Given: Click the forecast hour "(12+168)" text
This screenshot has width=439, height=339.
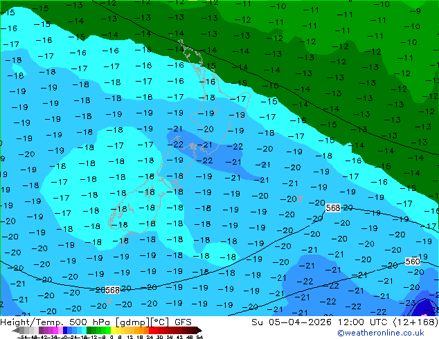Looking at the screenshot, I should (x=416, y=322).
